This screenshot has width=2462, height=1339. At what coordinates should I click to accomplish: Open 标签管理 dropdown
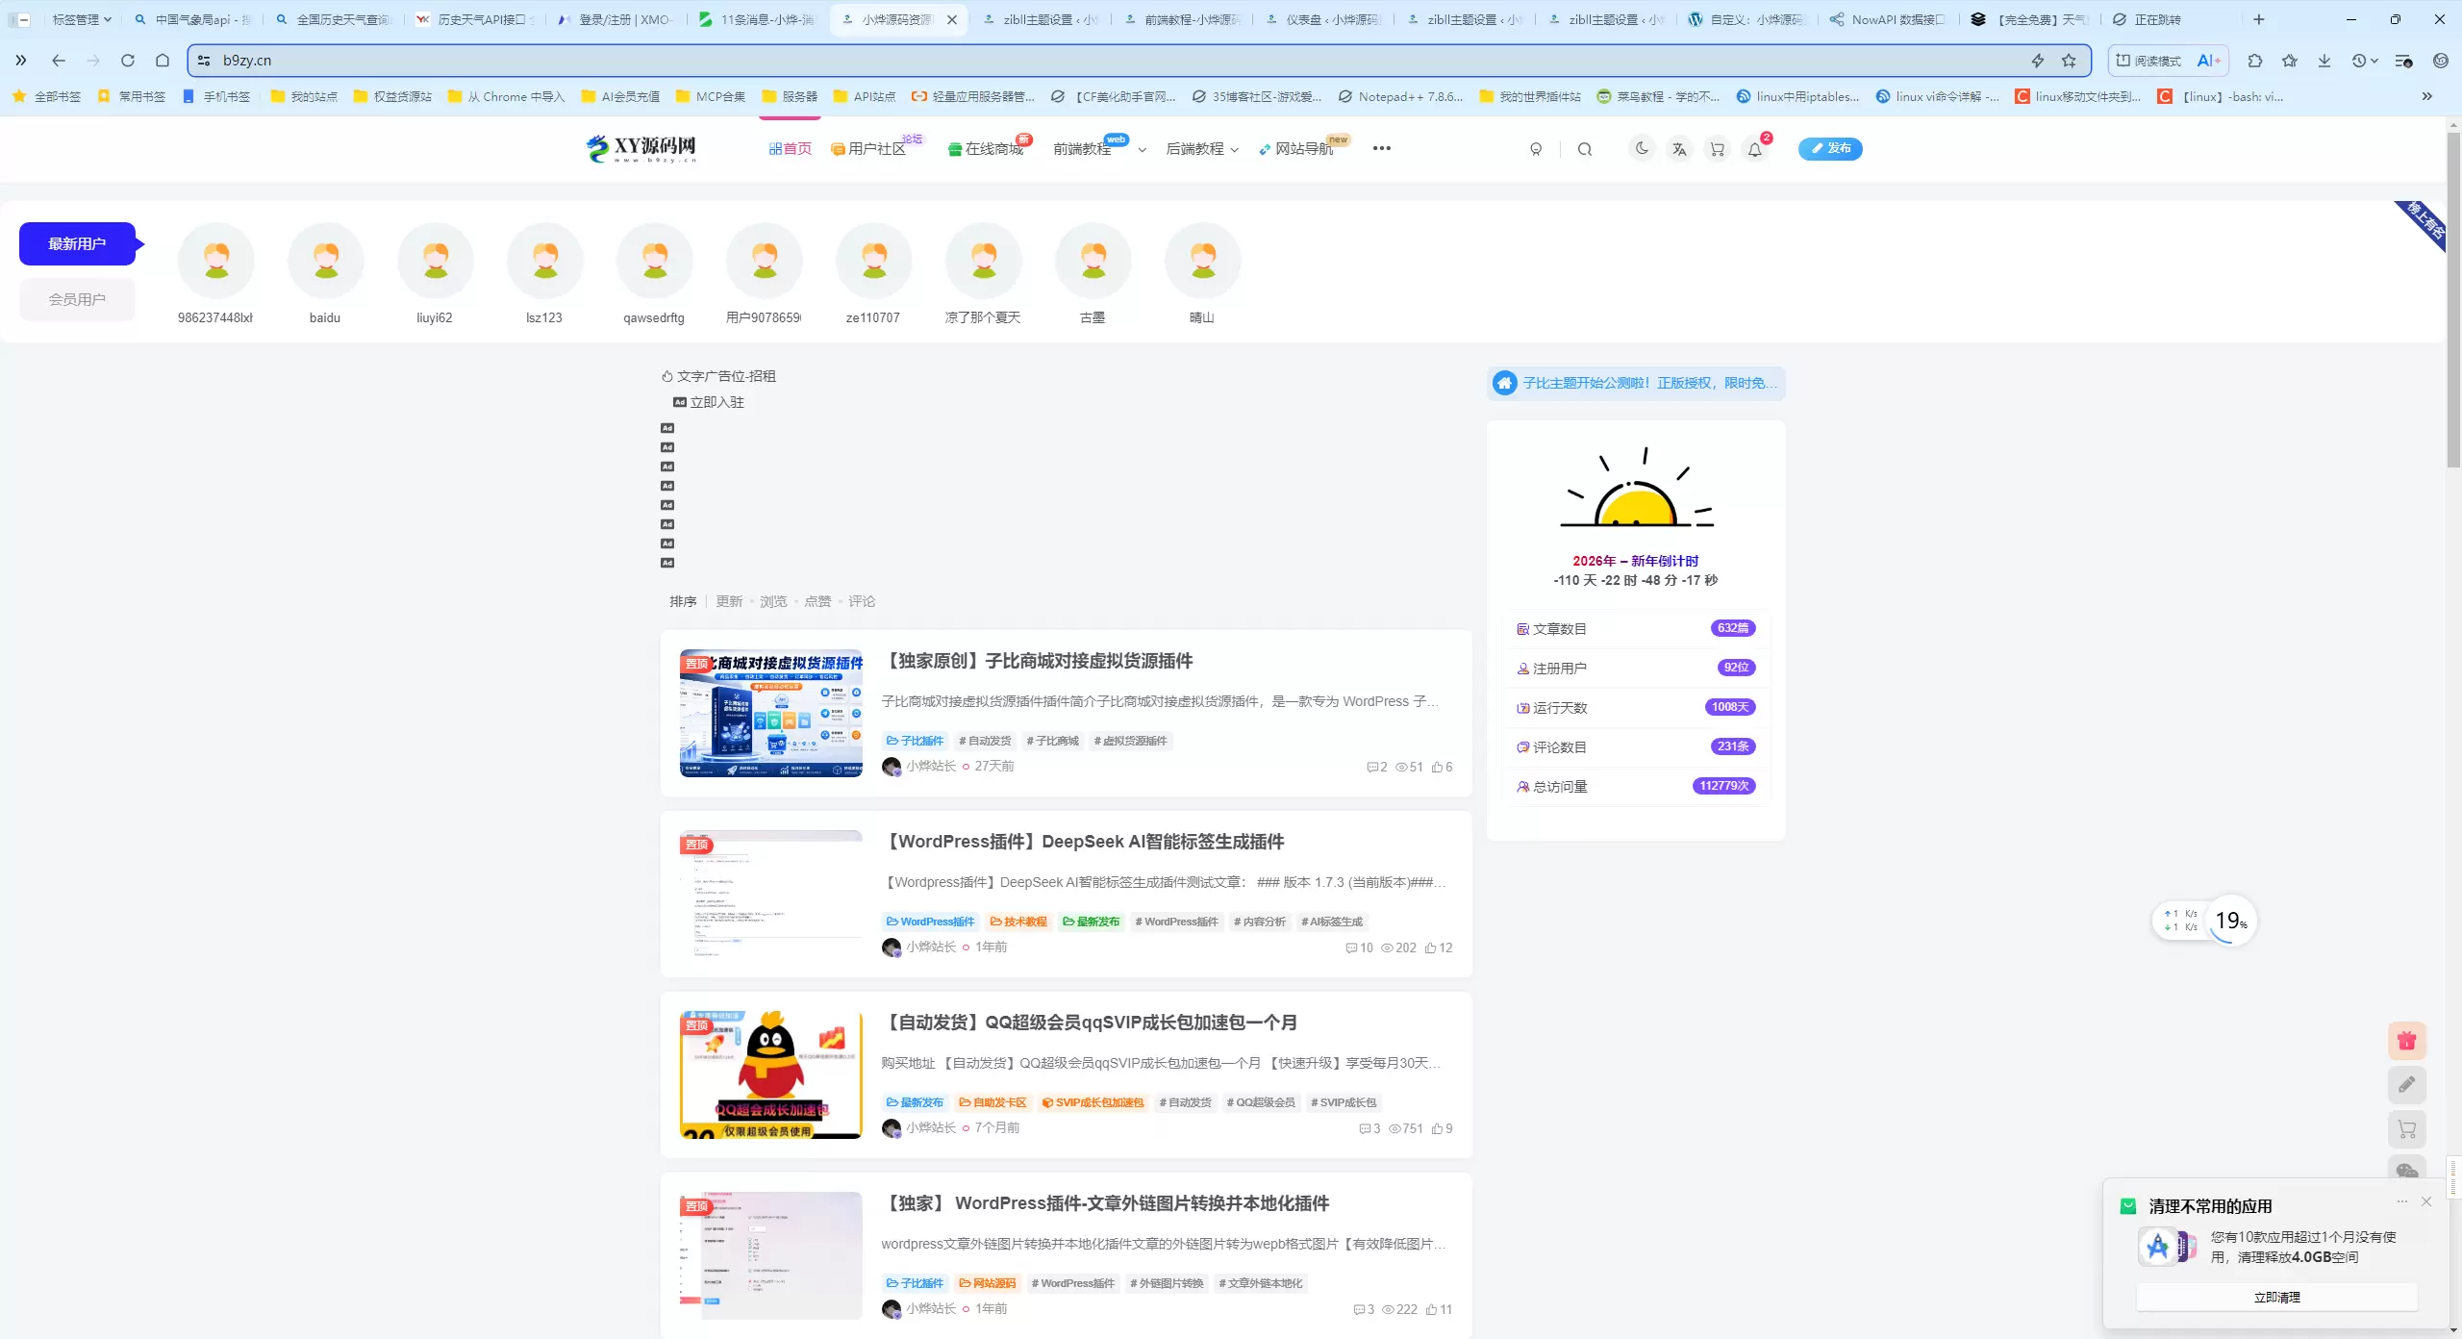(x=82, y=19)
